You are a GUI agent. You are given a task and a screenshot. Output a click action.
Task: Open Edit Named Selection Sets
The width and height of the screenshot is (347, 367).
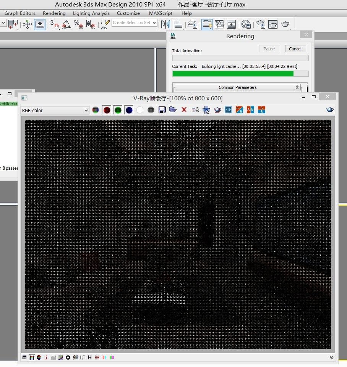click(105, 24)
